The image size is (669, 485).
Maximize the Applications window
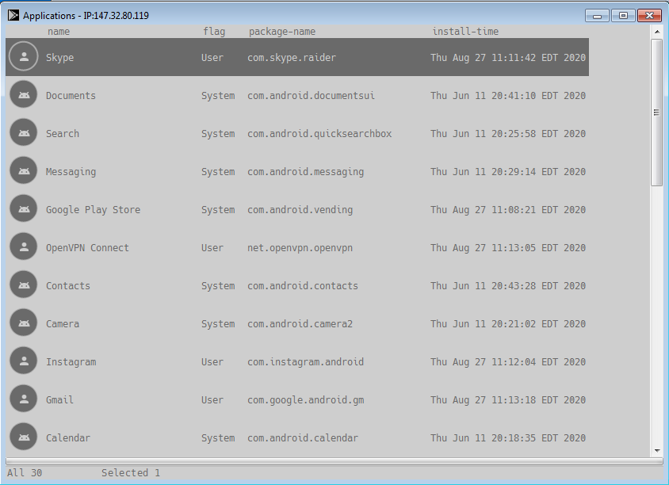pos(623,15)
